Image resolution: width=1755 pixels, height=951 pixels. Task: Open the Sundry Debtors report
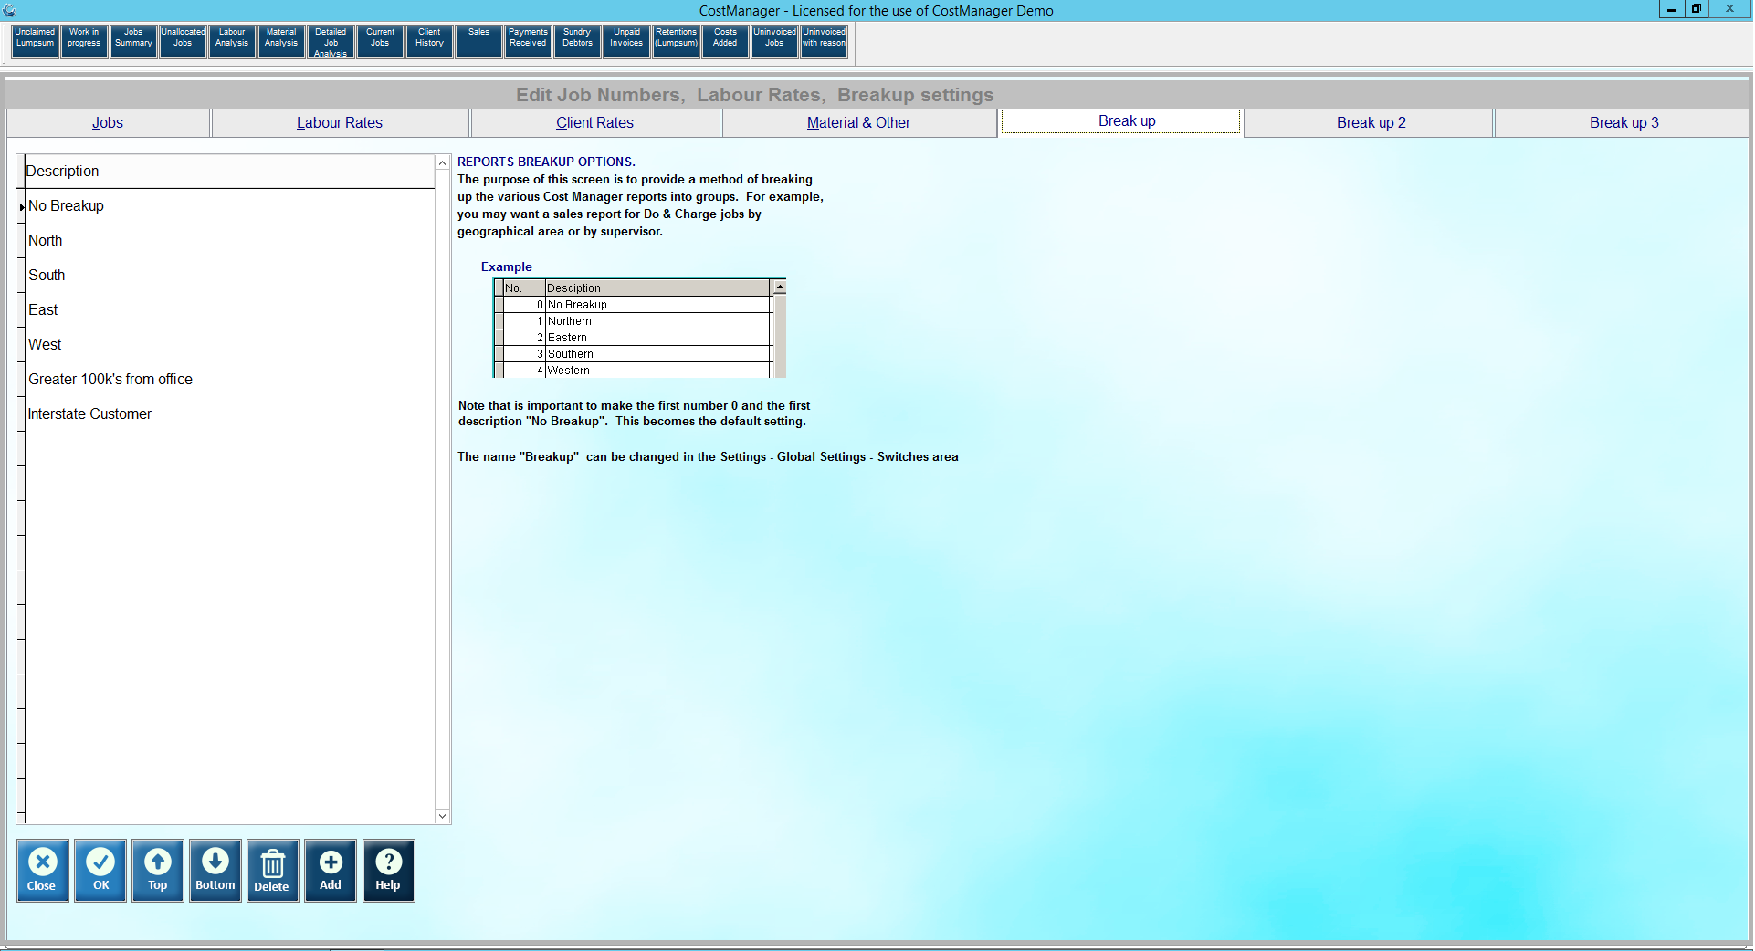pyautogui.click(x=577, y=42)
